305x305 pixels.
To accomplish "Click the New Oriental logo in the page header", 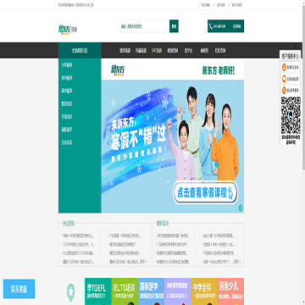I will 68,29.
